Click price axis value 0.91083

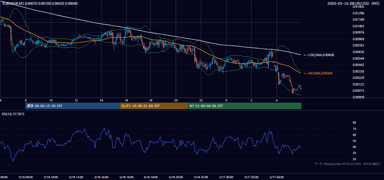click(359, 26)
